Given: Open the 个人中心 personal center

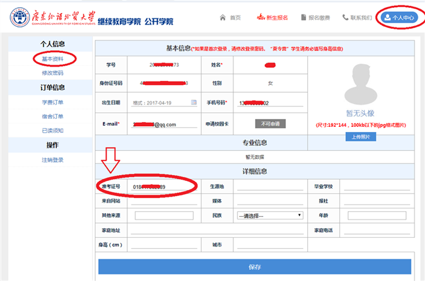Looking at the screenshot, I should click(x=397, y=17).
